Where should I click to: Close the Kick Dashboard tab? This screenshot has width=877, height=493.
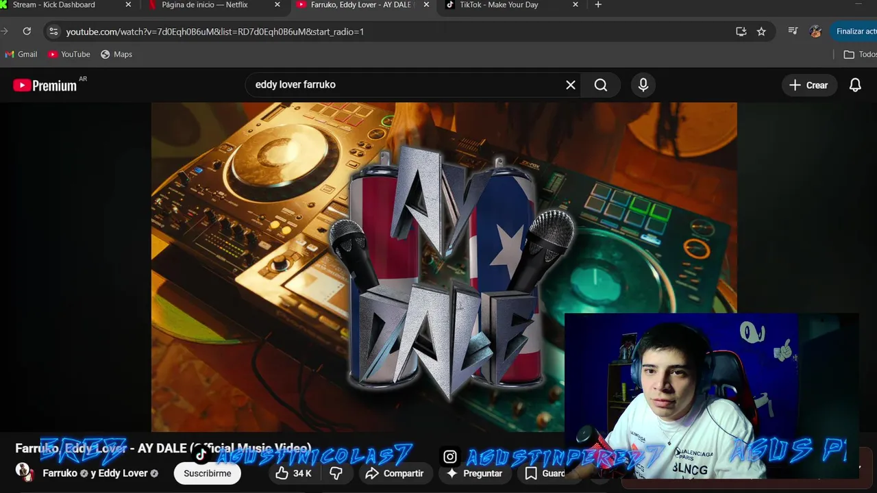[128, 5]
